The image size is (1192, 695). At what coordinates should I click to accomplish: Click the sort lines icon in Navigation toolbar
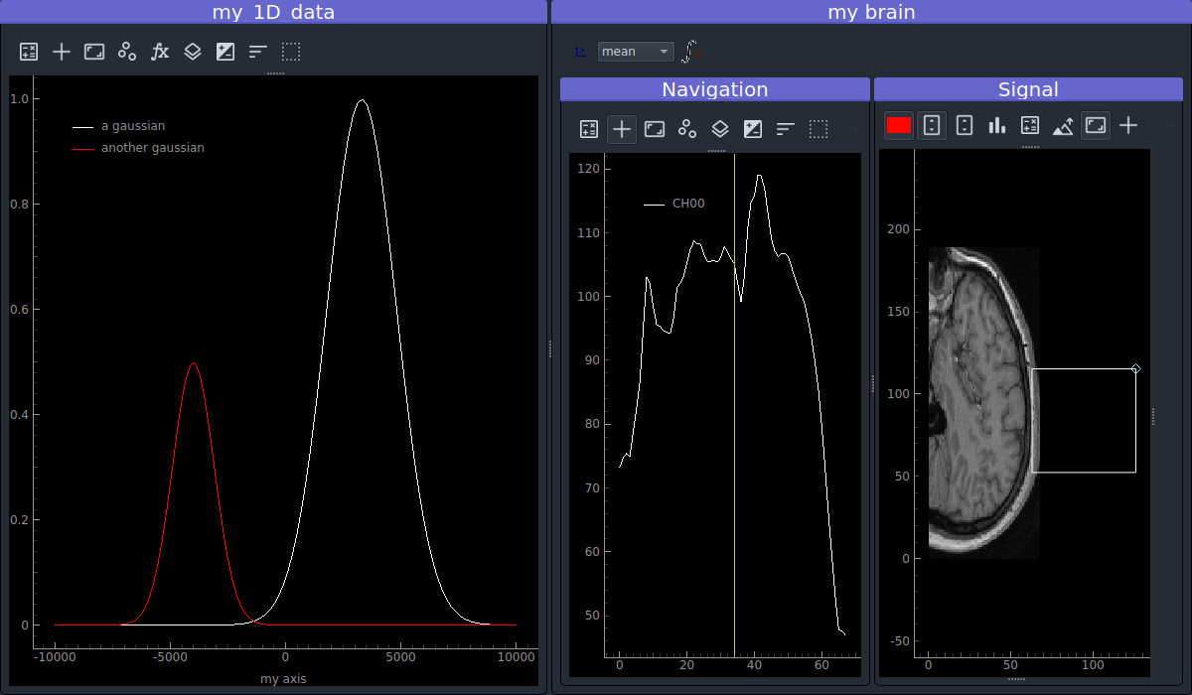click(x=786, y=129)
